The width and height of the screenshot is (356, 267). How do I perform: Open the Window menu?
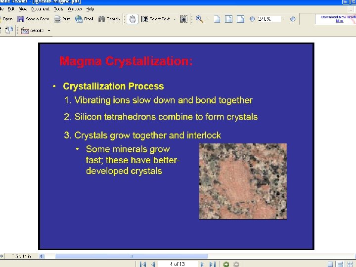[x=75, y=9]
